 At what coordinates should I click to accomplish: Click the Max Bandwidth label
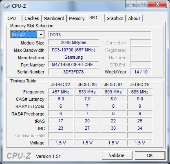click(29, 50)
